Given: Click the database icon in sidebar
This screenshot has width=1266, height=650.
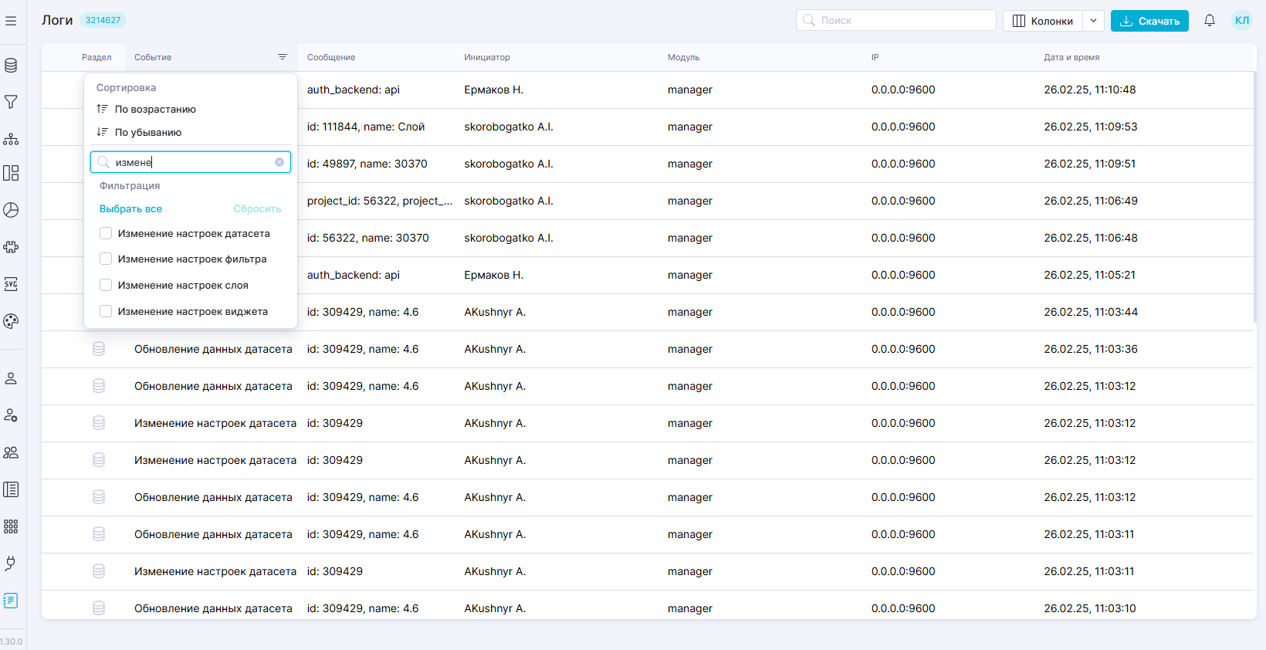Looking at the screenshot, I should pos(11,66).
